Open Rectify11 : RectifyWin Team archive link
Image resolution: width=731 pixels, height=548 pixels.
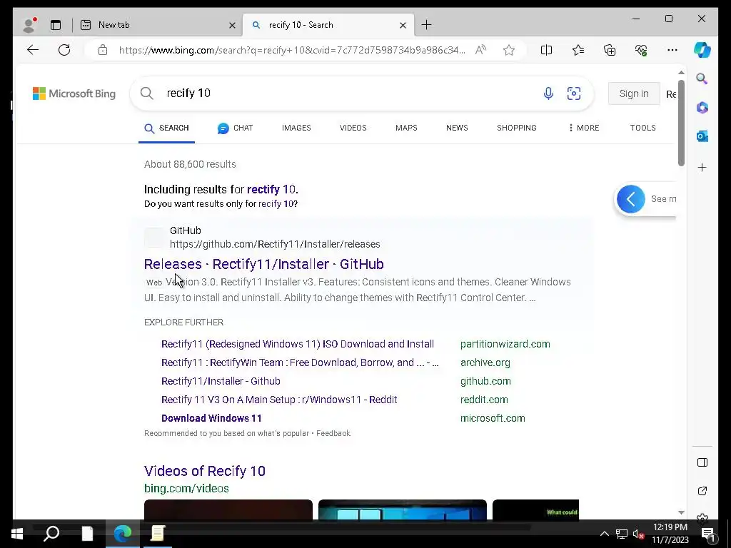pos(300,362)
